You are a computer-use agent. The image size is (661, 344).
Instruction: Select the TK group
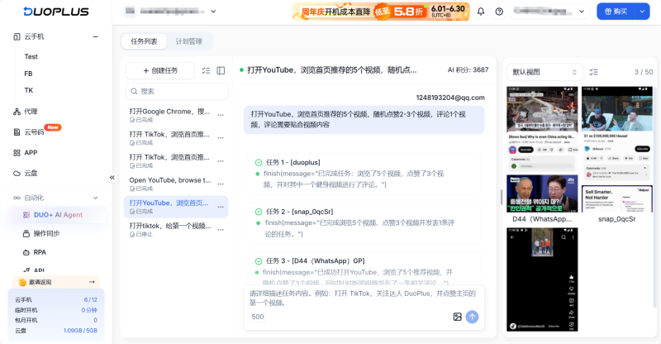click(x=29, y=90)
